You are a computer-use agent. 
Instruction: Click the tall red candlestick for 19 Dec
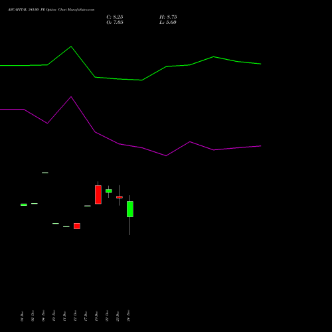98,195
